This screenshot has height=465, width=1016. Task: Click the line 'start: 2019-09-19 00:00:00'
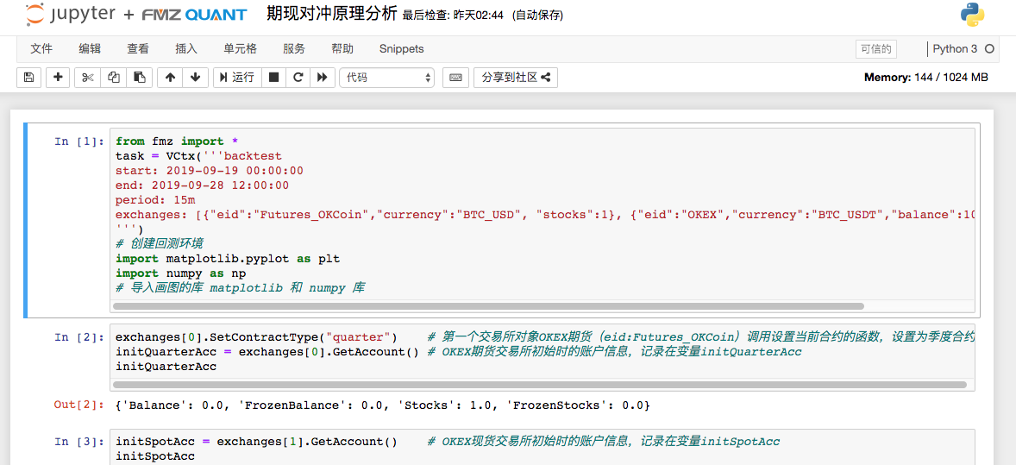tap(210, 171)
